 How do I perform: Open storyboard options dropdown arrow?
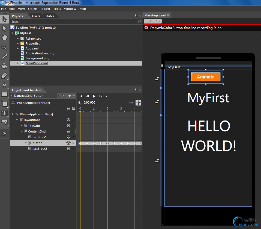(x=74, y=96)
